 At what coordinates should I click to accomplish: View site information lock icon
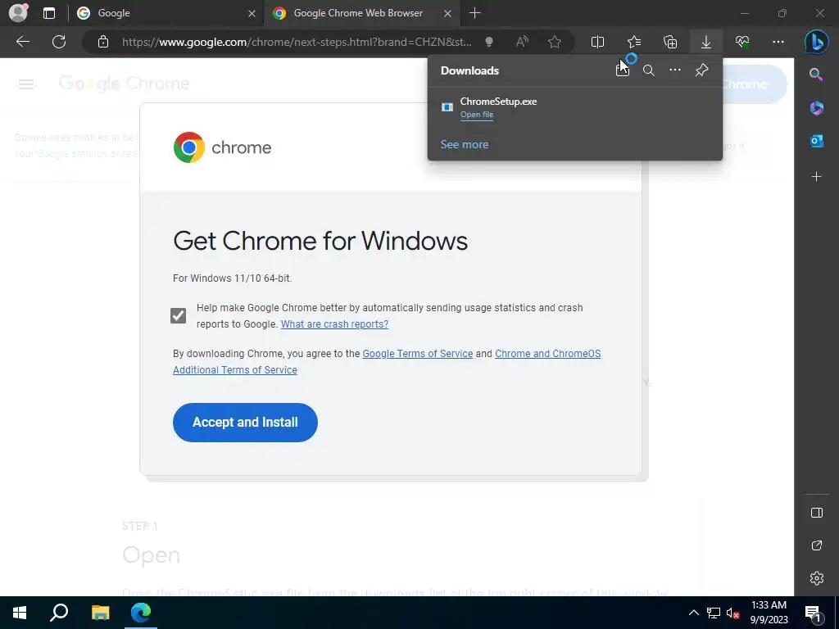point(103,42)
